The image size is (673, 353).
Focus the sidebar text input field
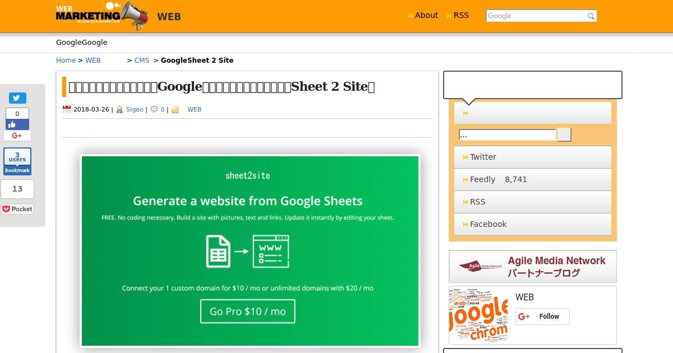point(507,134)
